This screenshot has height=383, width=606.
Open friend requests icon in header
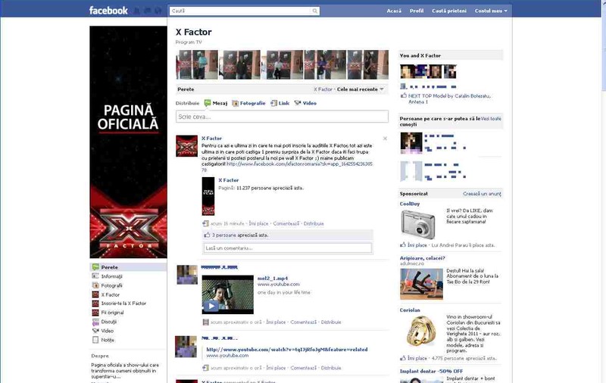pos(137,11)
